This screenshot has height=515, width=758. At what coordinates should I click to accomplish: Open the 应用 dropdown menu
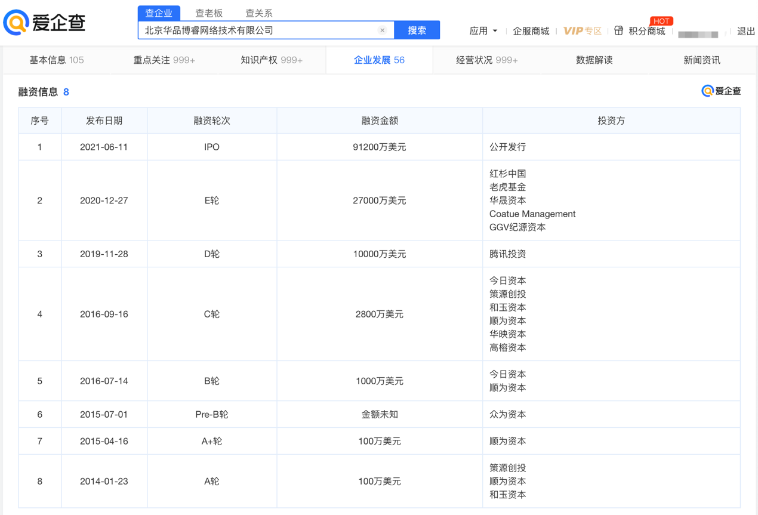(483, 31)
